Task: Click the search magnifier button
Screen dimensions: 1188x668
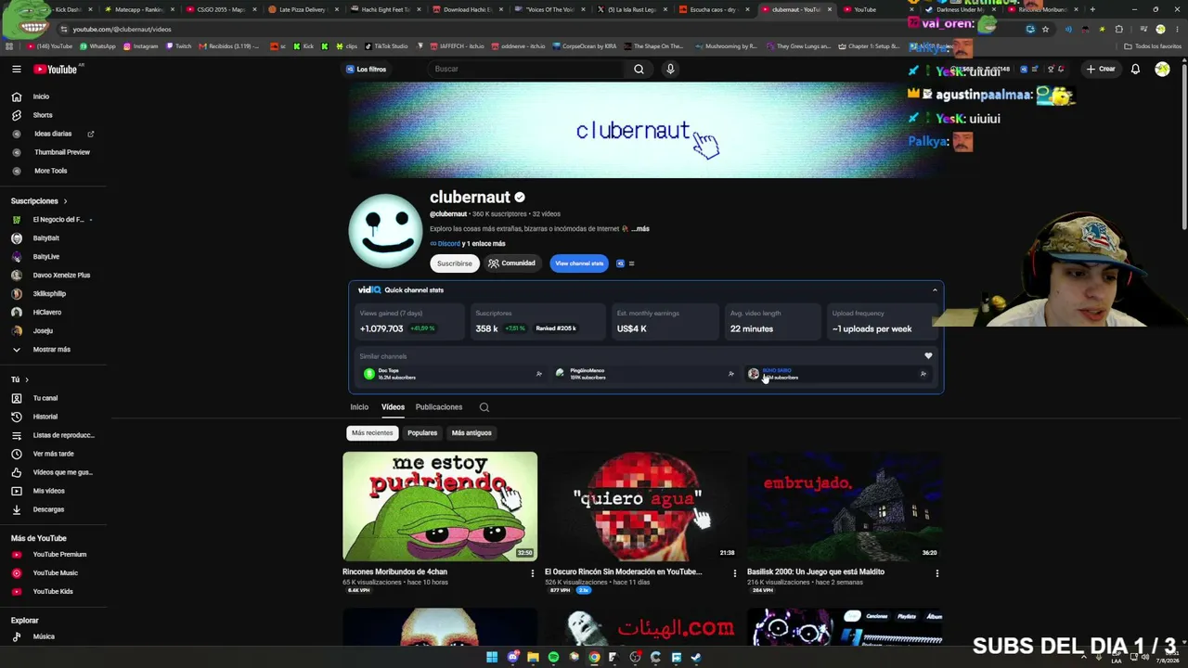Action: pyautogui.click(x=639, y=69)
